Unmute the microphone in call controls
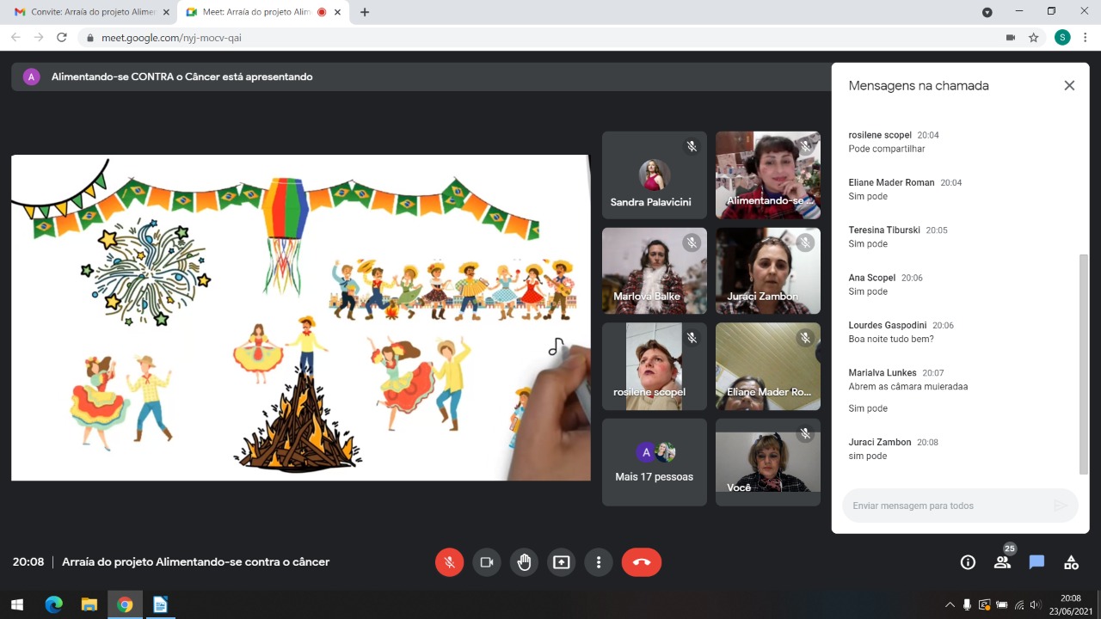 (x=449, y=562)
